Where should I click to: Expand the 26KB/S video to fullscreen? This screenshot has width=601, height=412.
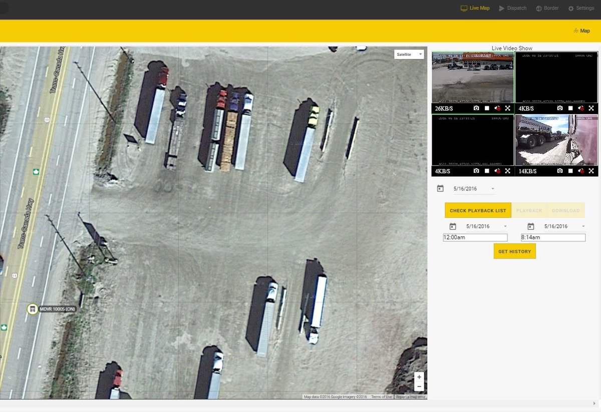tap(508, 108)
